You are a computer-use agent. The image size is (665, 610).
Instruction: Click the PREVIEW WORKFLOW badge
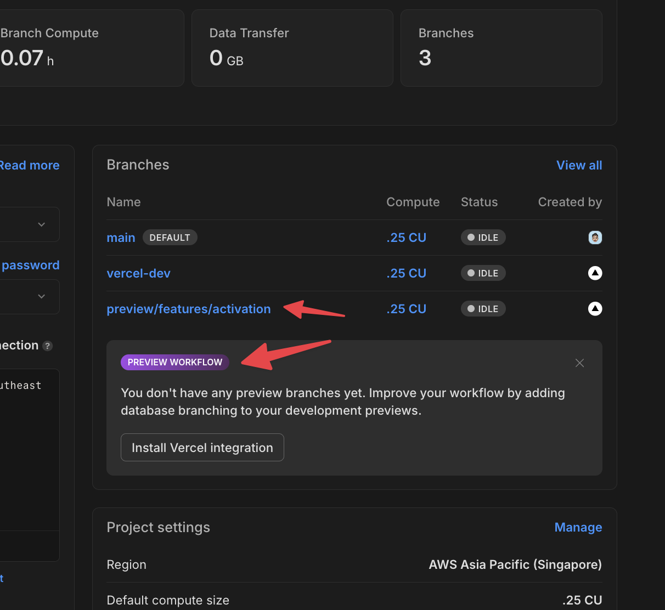tap(175, 362)
